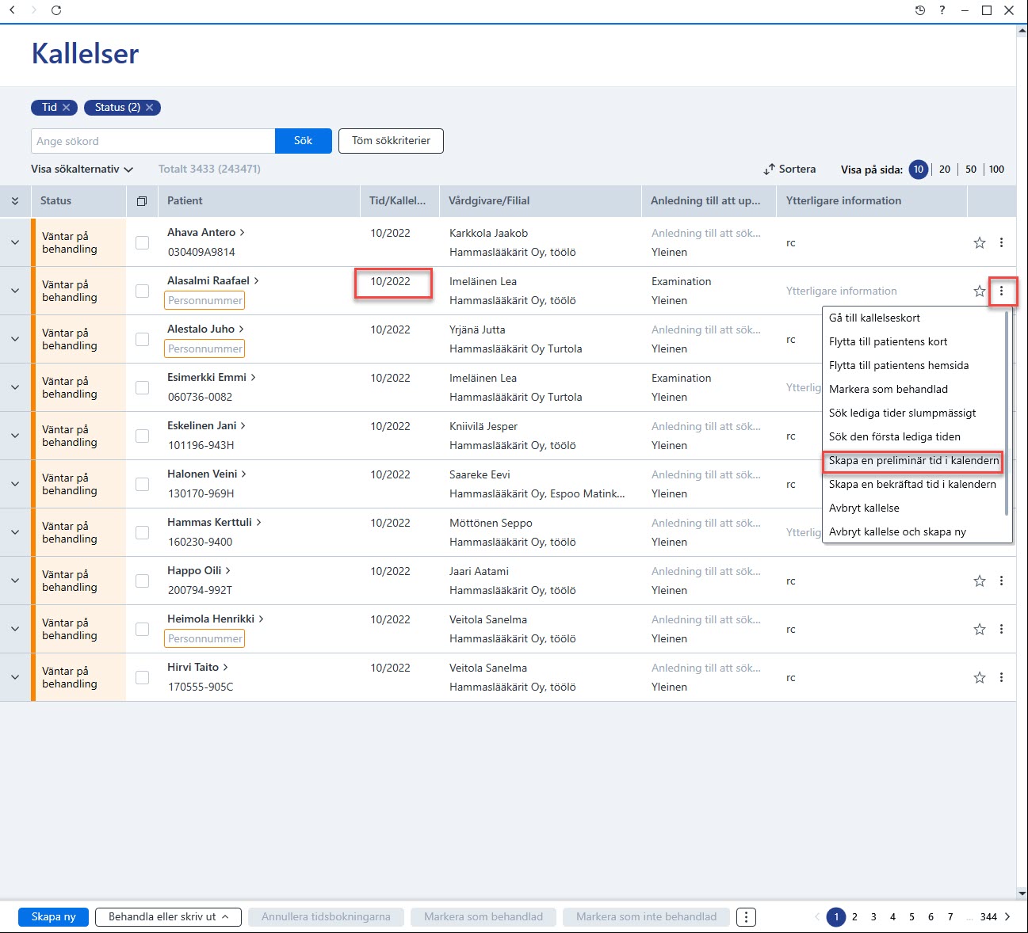Viewport: 1028px width, 933px height.
Task: Open more actions icon in bottom toolbar
Action: click(x=746, y=917)
